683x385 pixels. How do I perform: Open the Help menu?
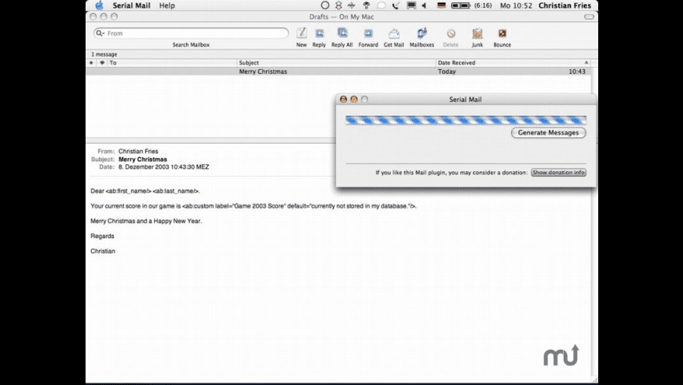(x=167, y=5)
